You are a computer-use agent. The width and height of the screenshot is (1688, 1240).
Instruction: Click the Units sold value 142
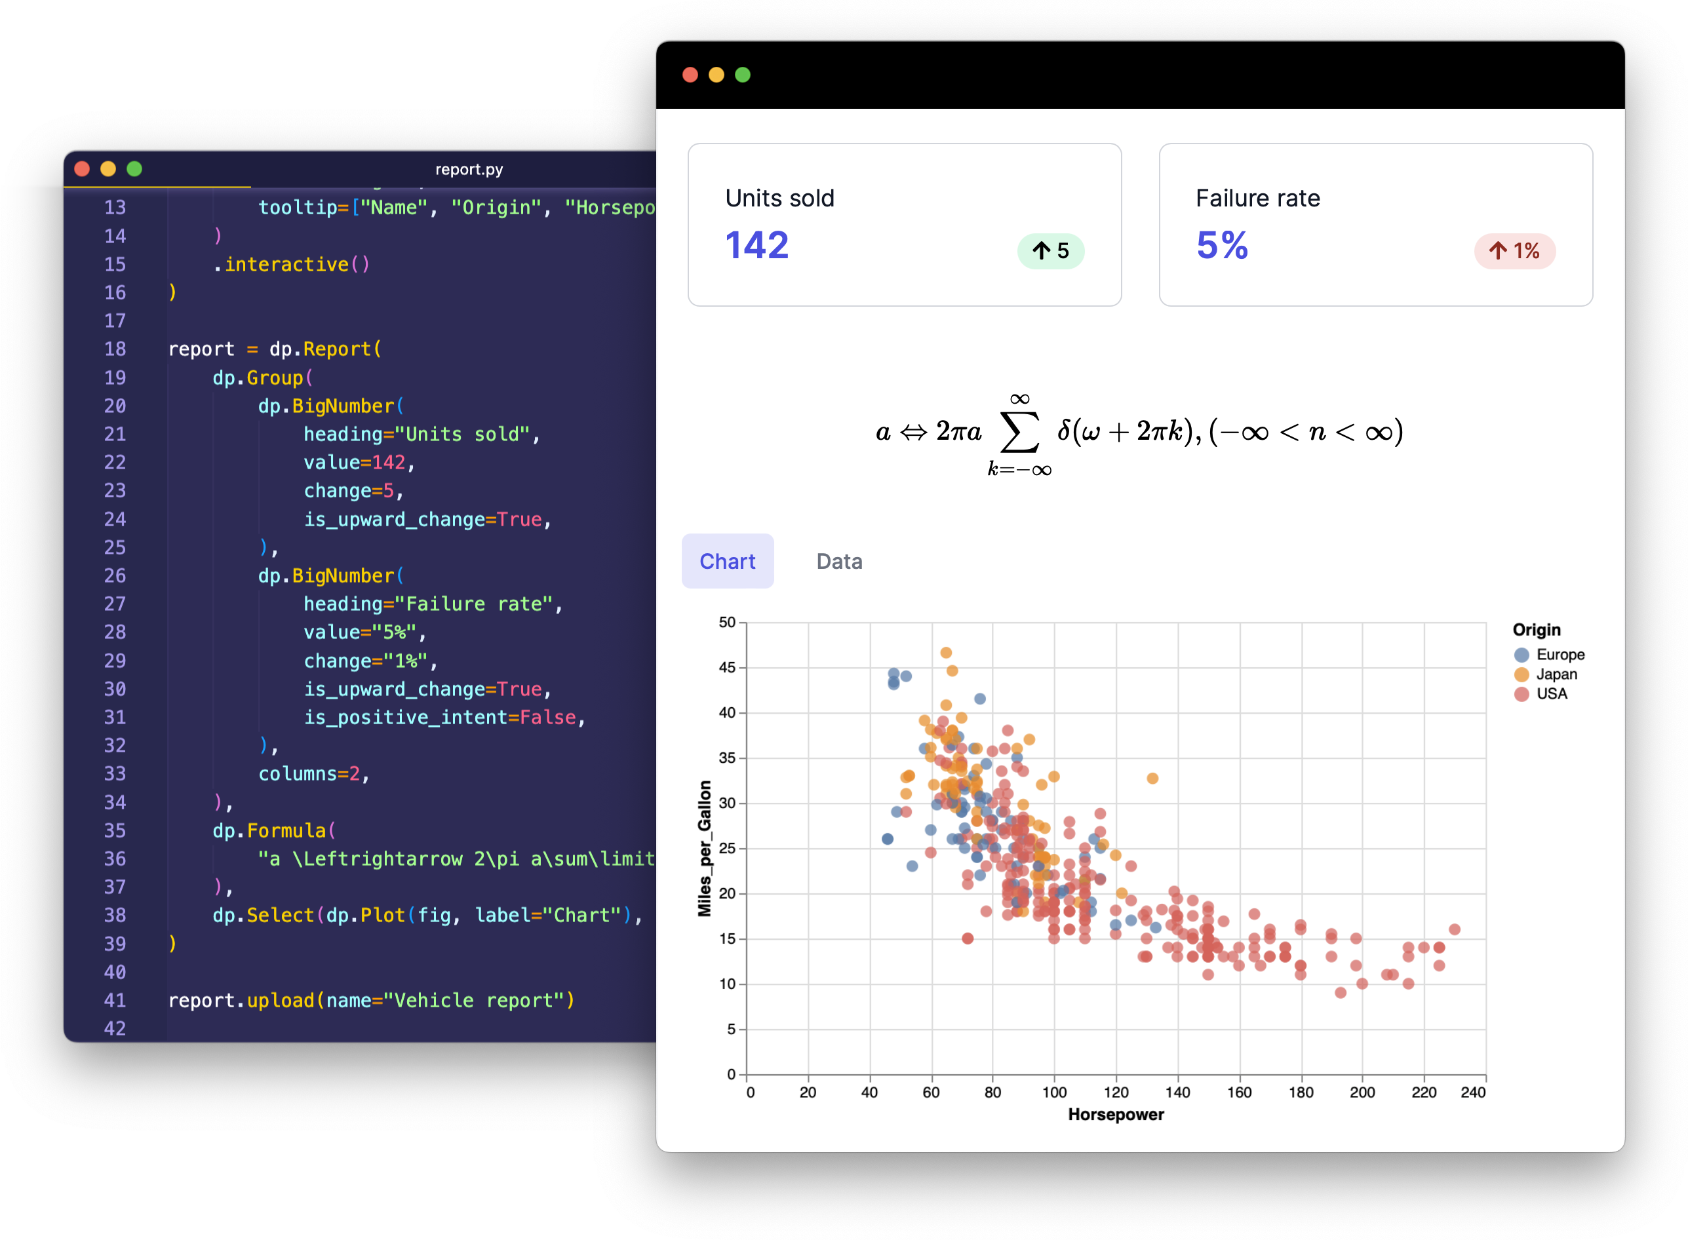coord(756,246)
